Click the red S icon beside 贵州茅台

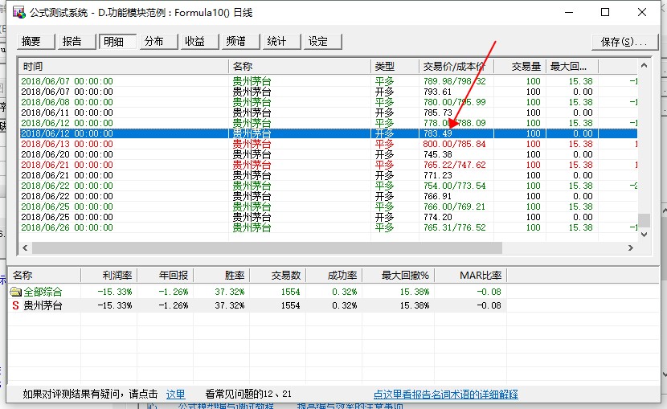coord(15,305)
